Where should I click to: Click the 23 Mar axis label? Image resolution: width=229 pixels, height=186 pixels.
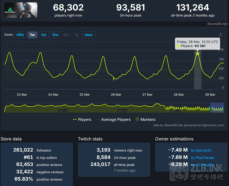click(22, 95)
